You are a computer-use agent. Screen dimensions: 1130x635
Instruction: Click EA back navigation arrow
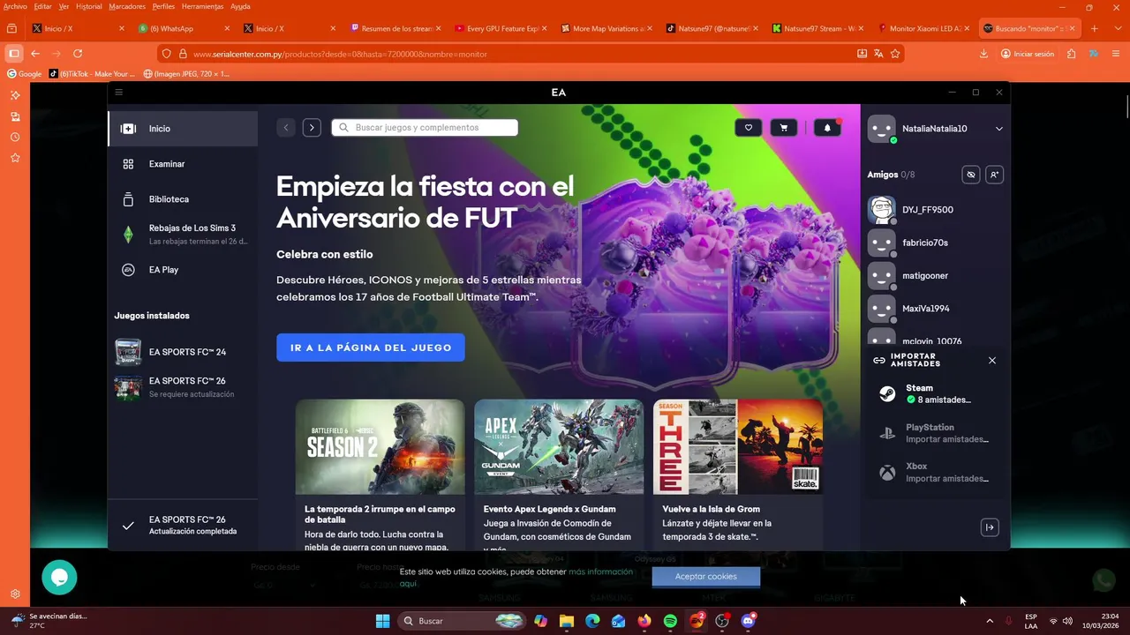(285, 128)
